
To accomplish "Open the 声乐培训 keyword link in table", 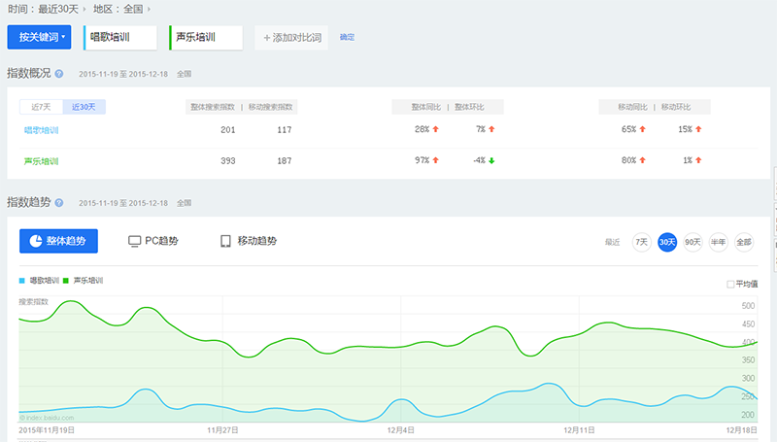I will [x=41, y=161].
